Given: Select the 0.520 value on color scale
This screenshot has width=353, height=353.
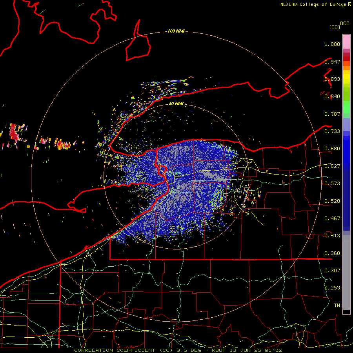Looking at the screenshot, I should (x=332, y=201).
